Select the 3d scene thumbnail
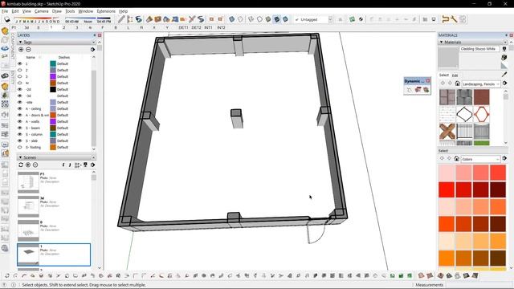 (x=28, y=206)
